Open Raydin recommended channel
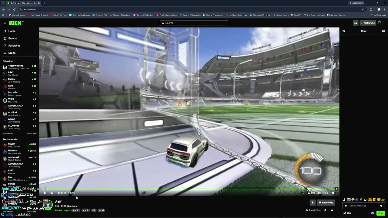The height and width of the screenshot is (218, 388). [x=19, y=145]
